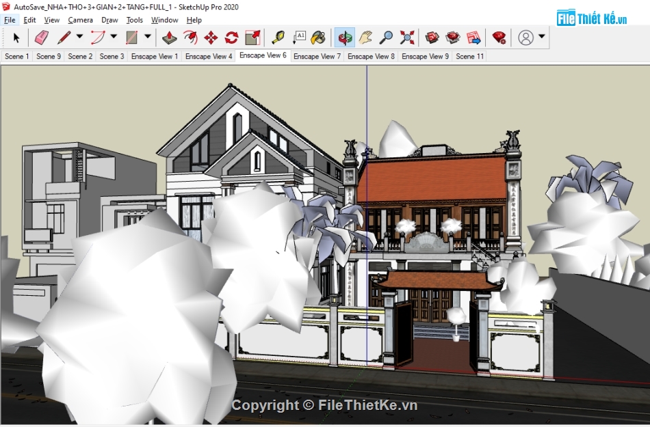Select the Rotate tool
This screenshot has width=650, height=427.
point(232,38)
